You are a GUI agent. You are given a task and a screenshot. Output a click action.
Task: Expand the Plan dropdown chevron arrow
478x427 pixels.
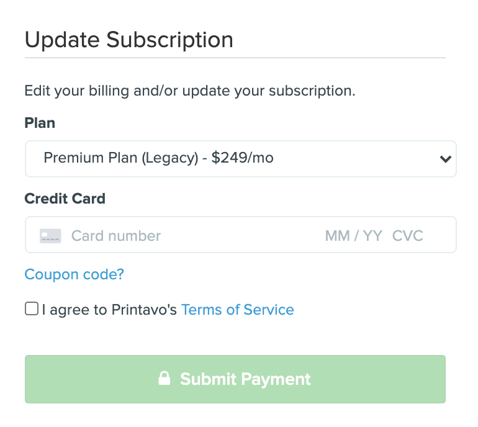445,159
